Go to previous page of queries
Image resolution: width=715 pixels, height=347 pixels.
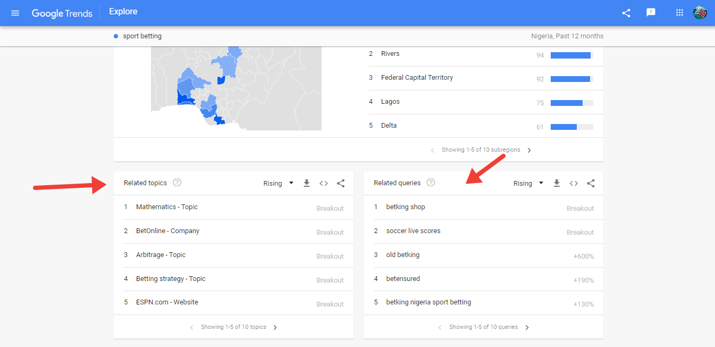pyautogui.click(x=440, y=327)
